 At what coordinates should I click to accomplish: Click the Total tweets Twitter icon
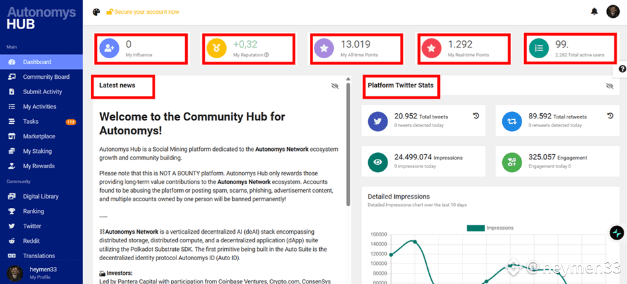378,120
